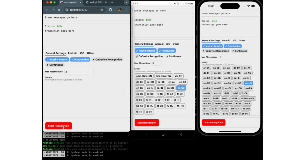Click the browser forward arrow in Chrome
This screenshot has width=305, height=160.
pos(53,10)
